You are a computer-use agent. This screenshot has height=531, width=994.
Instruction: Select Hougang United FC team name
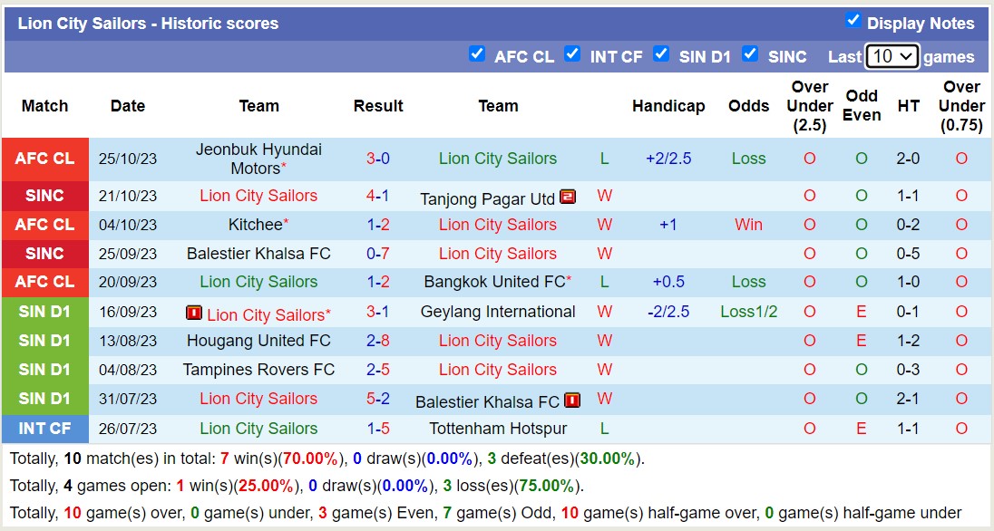[258, 341]
